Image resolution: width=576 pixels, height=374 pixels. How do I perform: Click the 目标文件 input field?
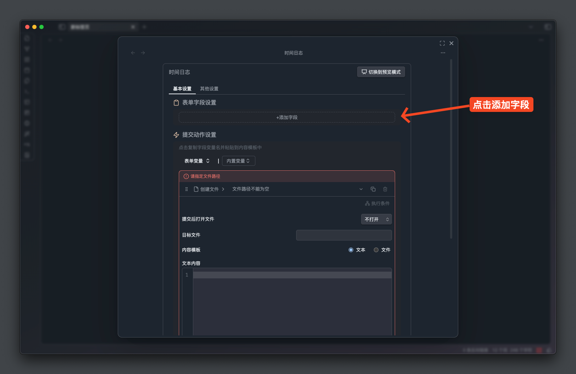pyautogui.click(x=344, y=235)
